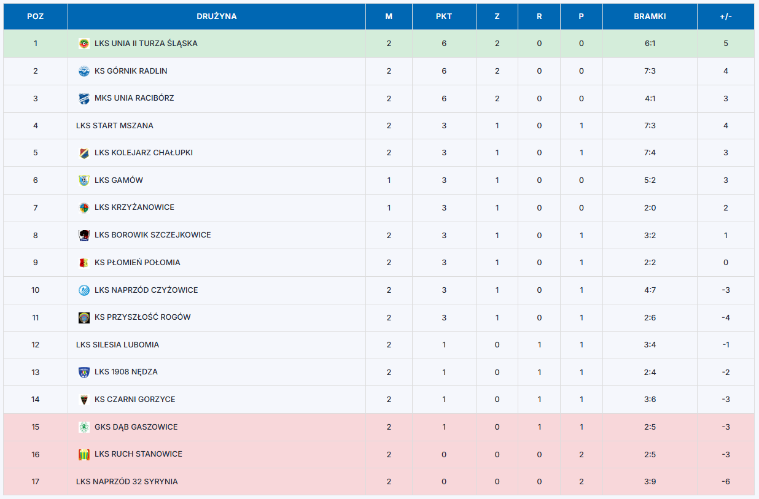Screen dimensions: 759x499
Task: Click the MKS Unia Racibórz crest icon
Action: pyautogui.click(x=84, y=98)
